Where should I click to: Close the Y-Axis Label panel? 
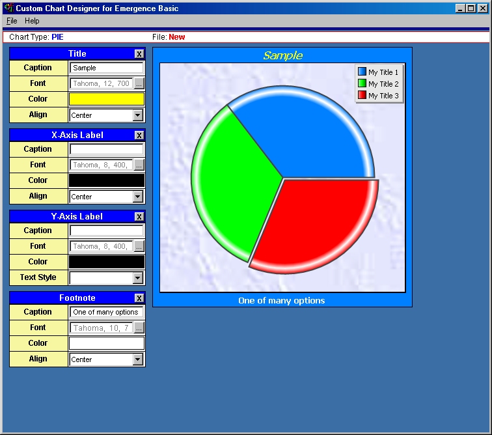pyautogui.click(x=139, y=217)
